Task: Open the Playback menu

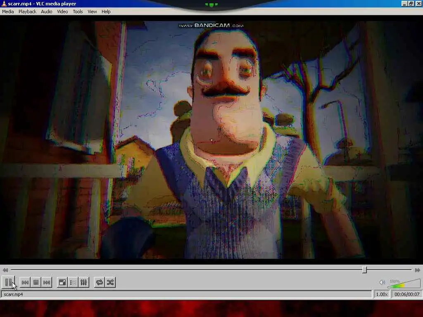Action: point(27,12)
